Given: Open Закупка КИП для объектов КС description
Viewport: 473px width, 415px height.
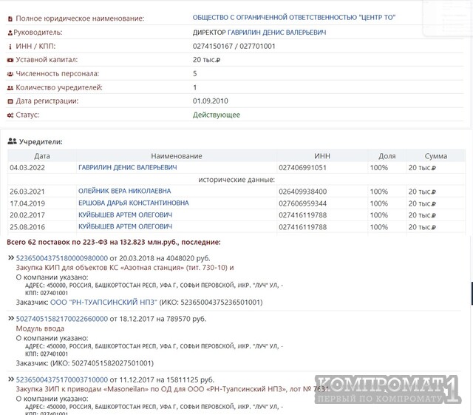Looking at the screenshot, I should [x=125, y=268].
